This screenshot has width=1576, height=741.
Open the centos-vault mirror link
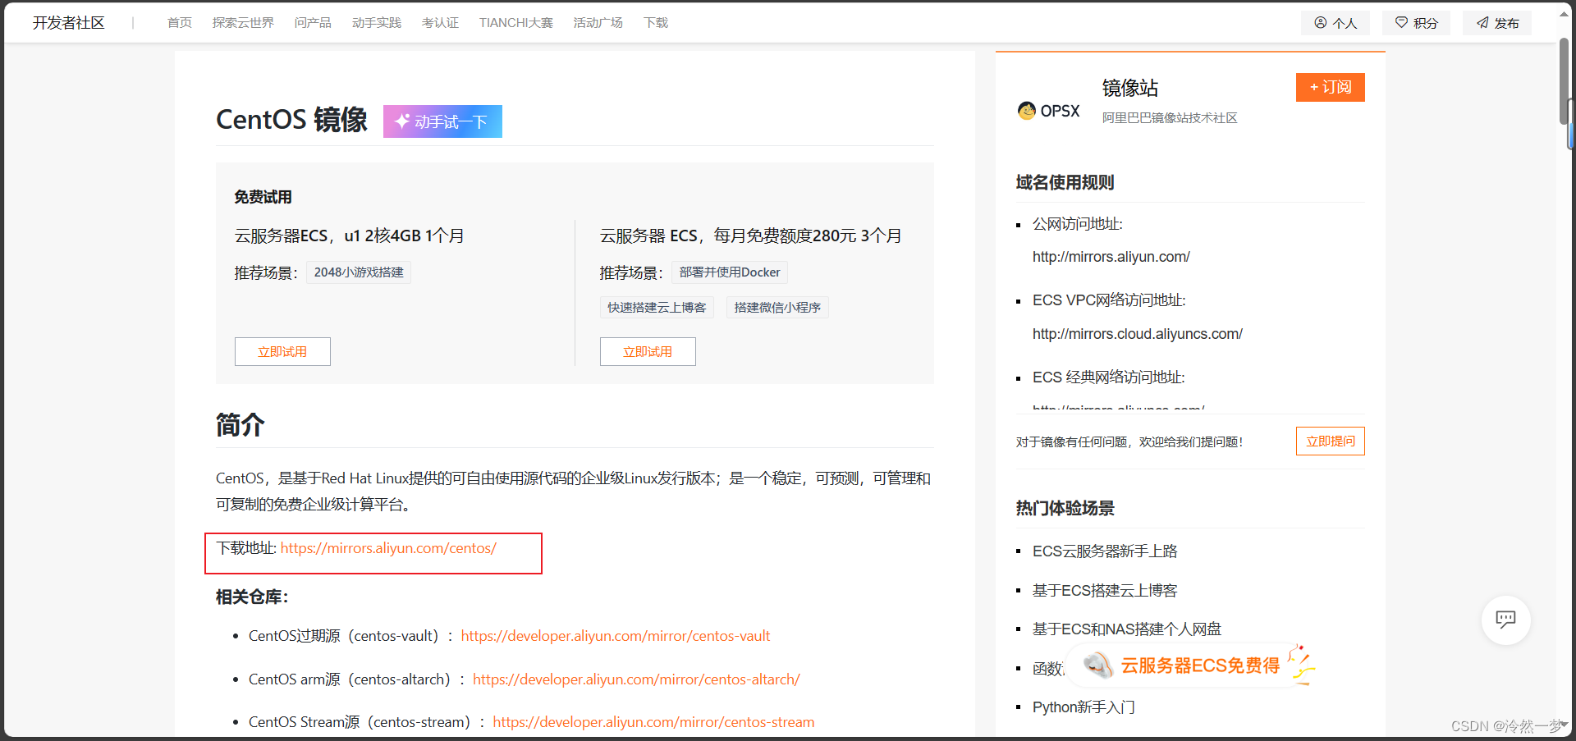[616, 636]
